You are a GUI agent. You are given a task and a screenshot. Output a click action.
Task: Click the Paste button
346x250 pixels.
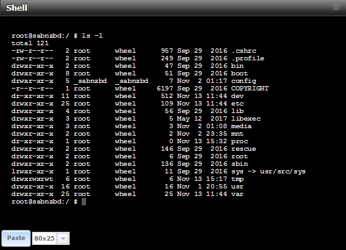(16, 238)
